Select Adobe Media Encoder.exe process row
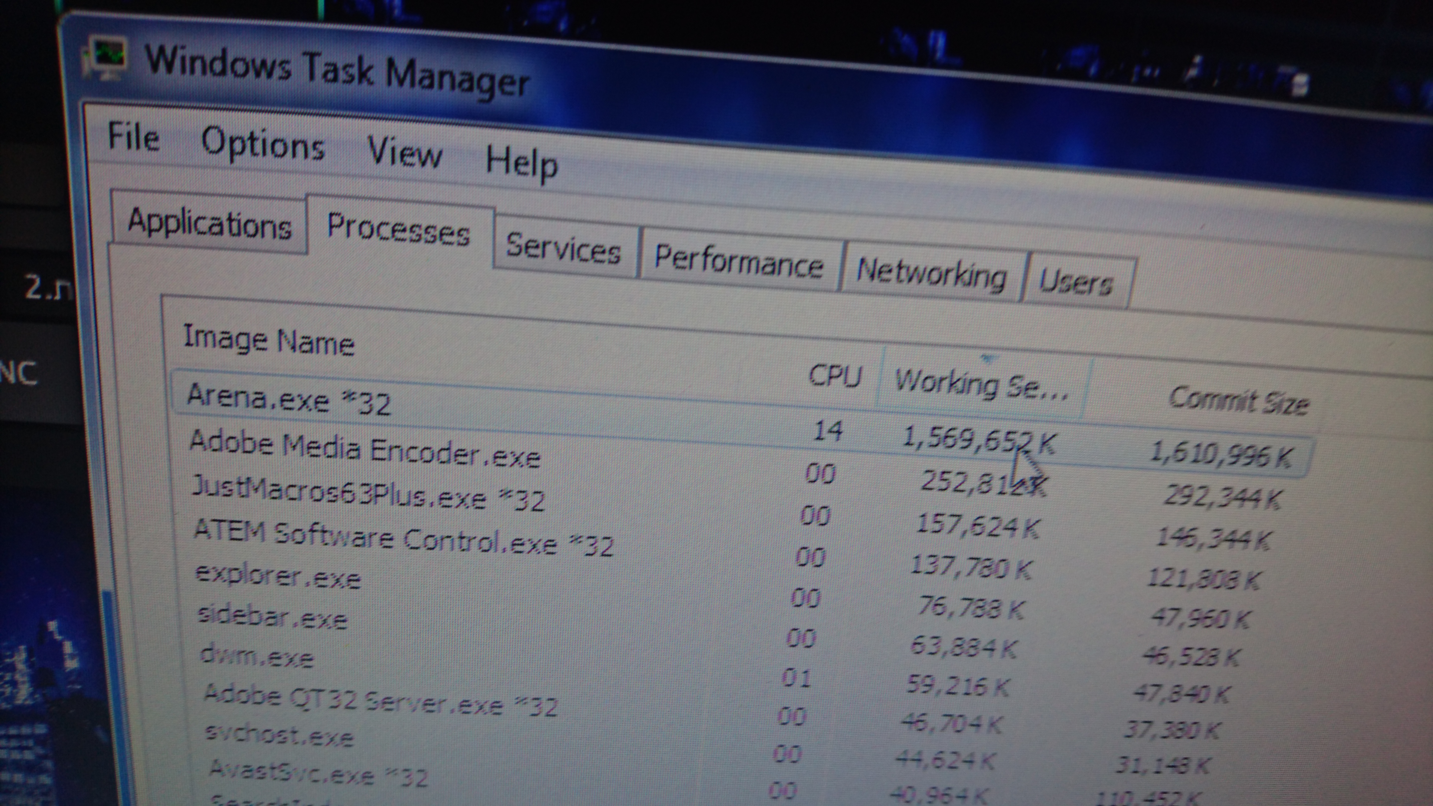Image resolution: width=1433 pixels, height=806 pixels. pos(364,449)
